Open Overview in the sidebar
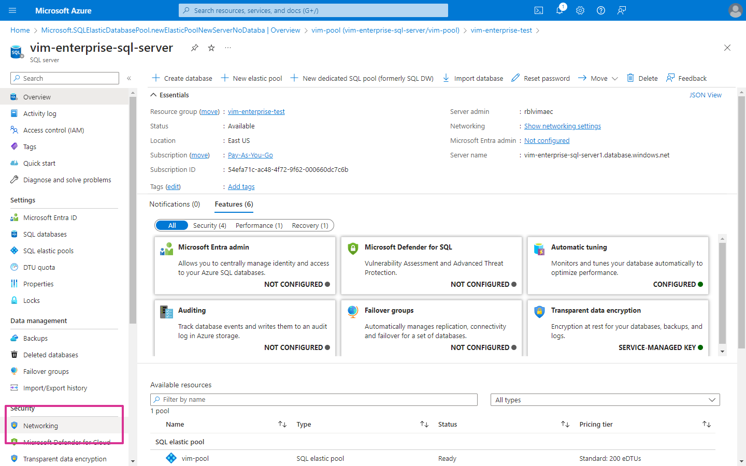The width and height of the screenshot is (746, 466). click(64, 97)
